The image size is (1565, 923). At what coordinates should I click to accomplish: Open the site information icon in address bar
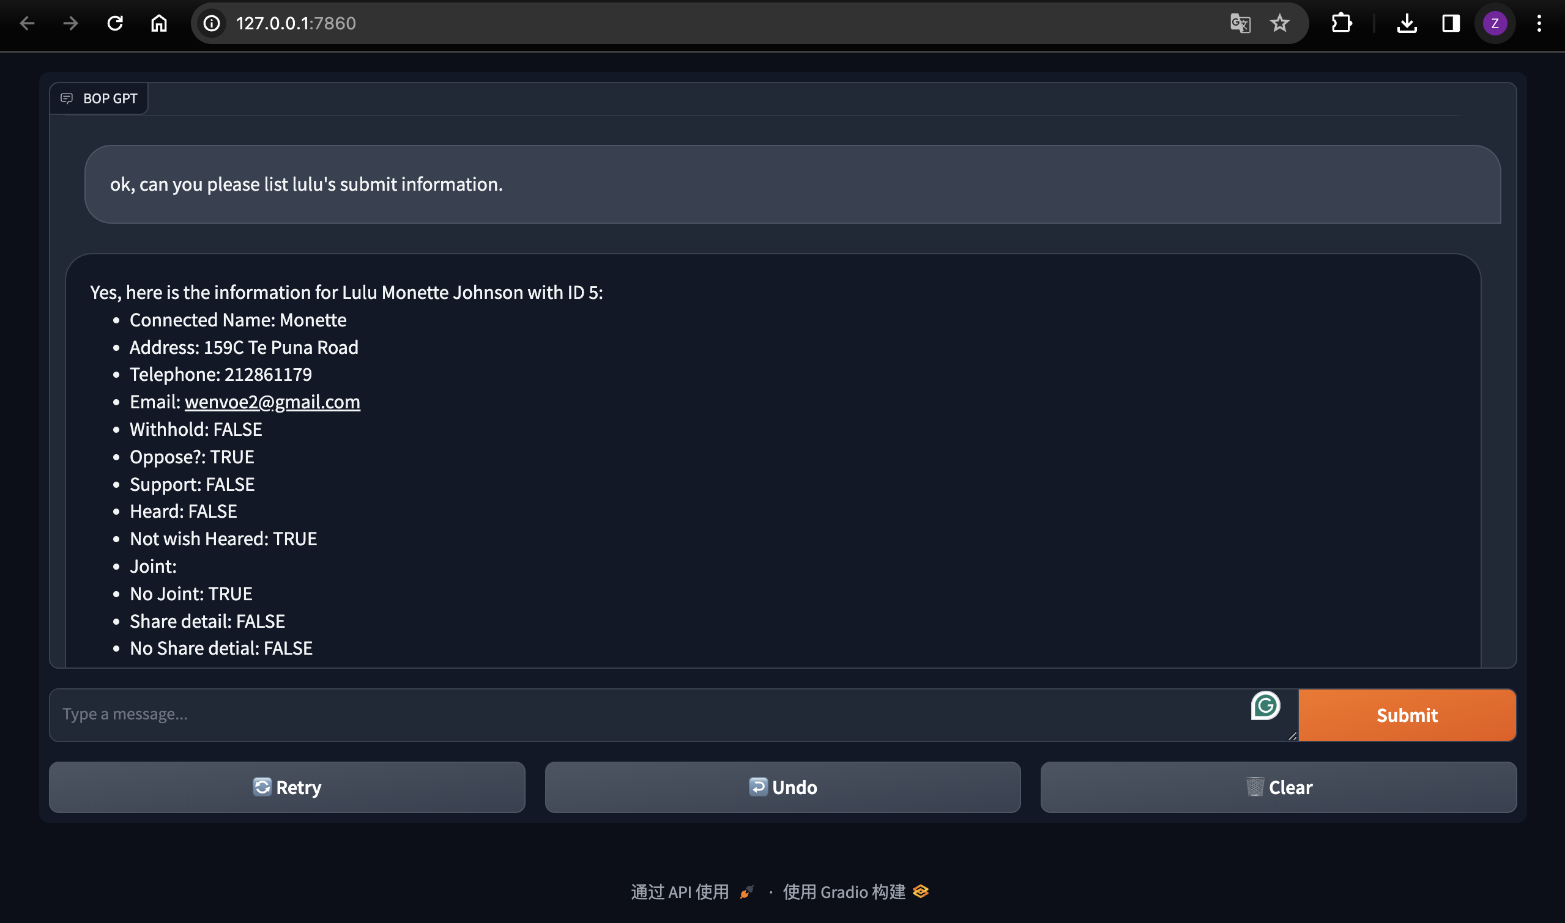[x=212, y=24]
